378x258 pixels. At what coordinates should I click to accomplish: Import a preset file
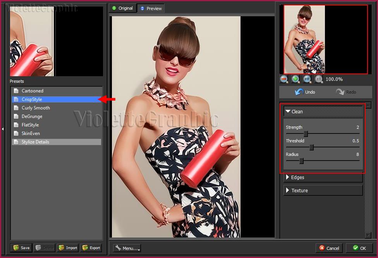coord(67,248)
